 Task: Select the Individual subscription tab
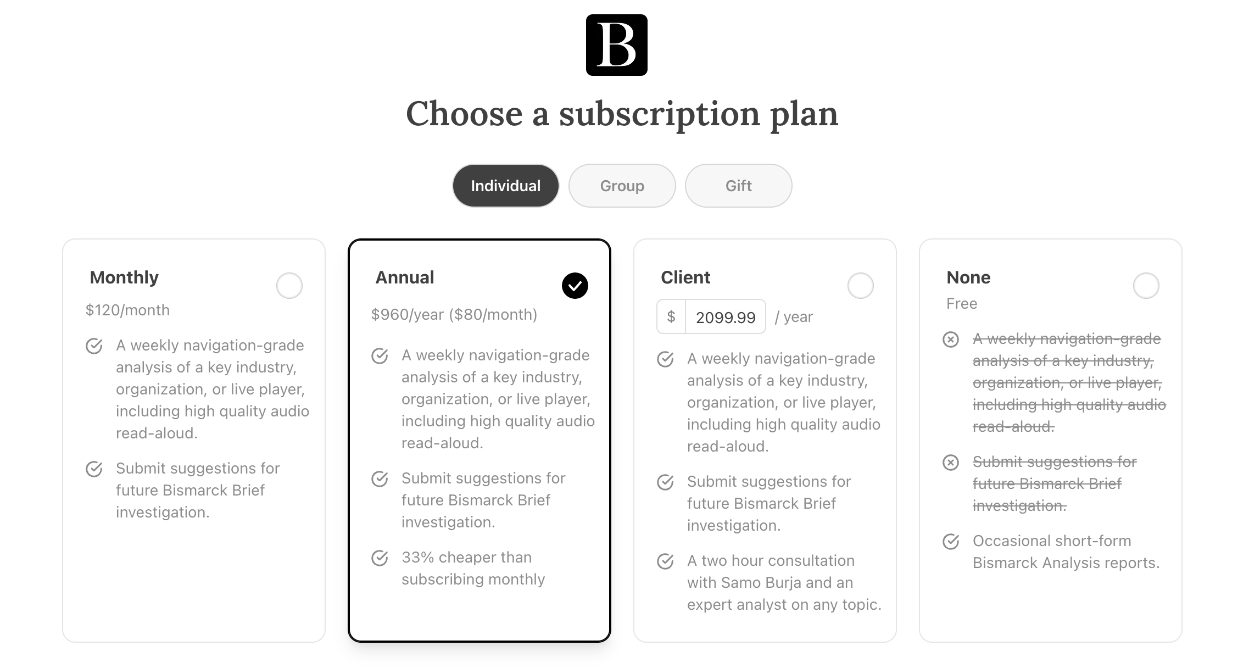[505, 185]
